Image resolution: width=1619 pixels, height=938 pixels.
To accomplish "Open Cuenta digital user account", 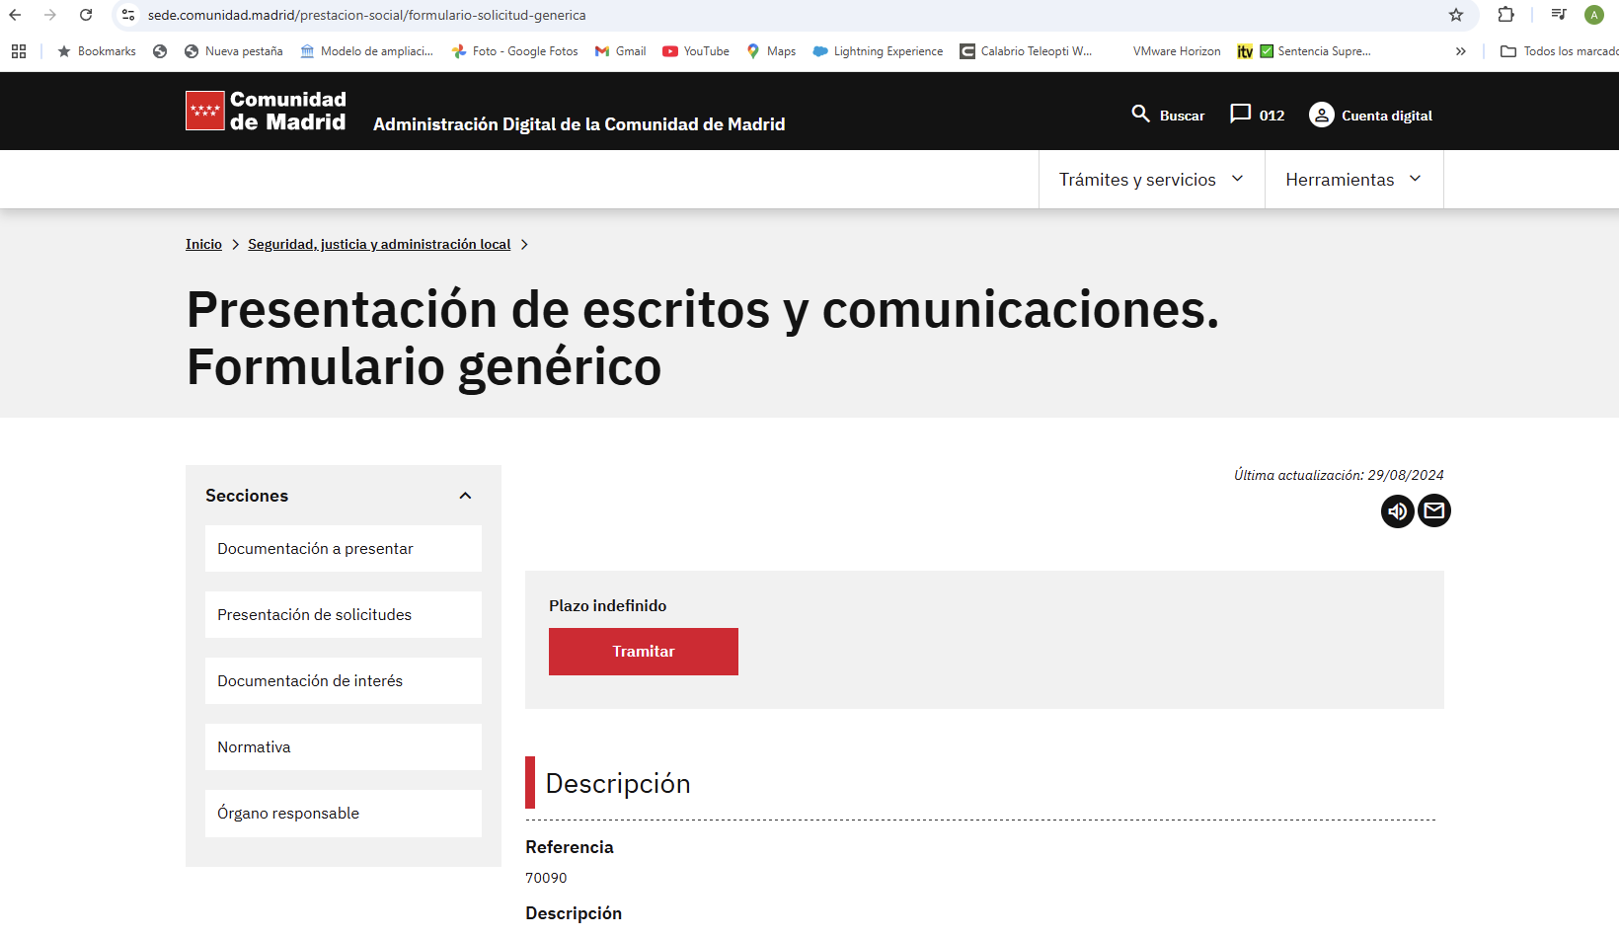I will (1370, 116).
